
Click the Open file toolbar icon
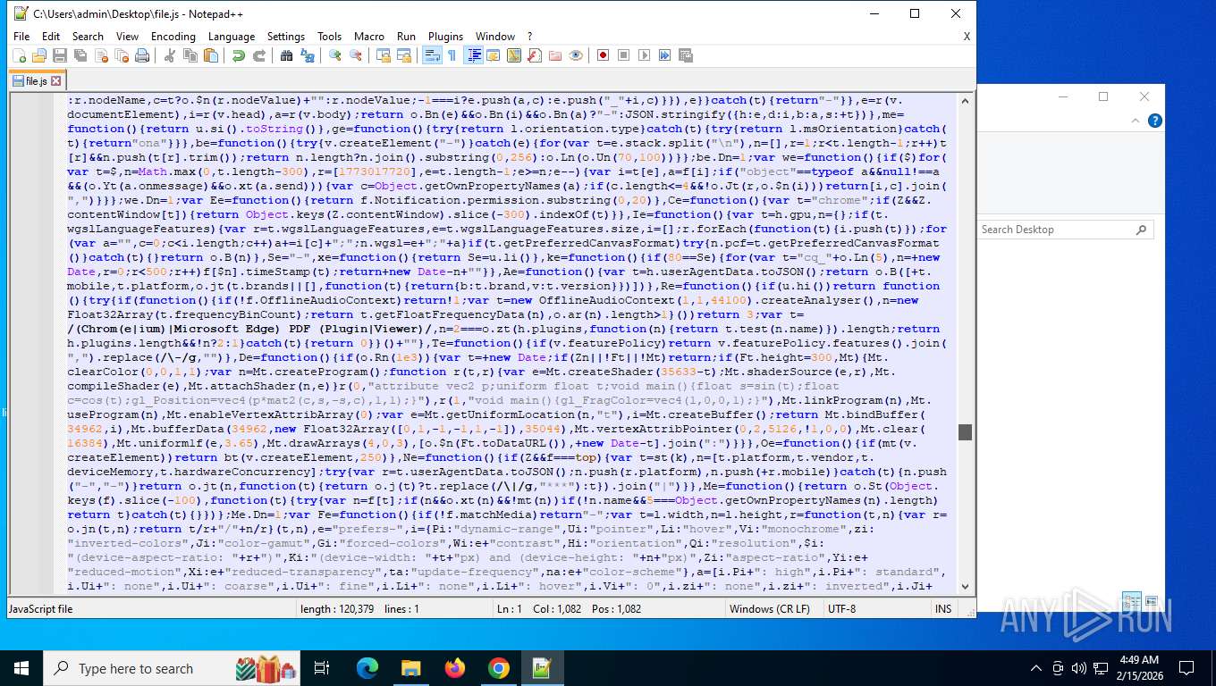(x=39, y=55)
